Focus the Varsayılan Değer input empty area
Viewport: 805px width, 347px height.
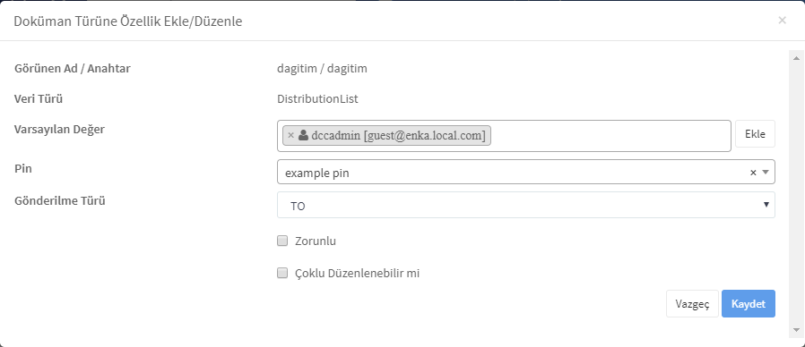pyautogui.click(x=610, y=136)
